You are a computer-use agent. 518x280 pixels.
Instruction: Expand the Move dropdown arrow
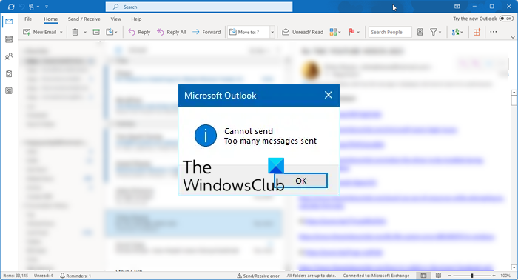pyautogui.click(x=116, y=32)
